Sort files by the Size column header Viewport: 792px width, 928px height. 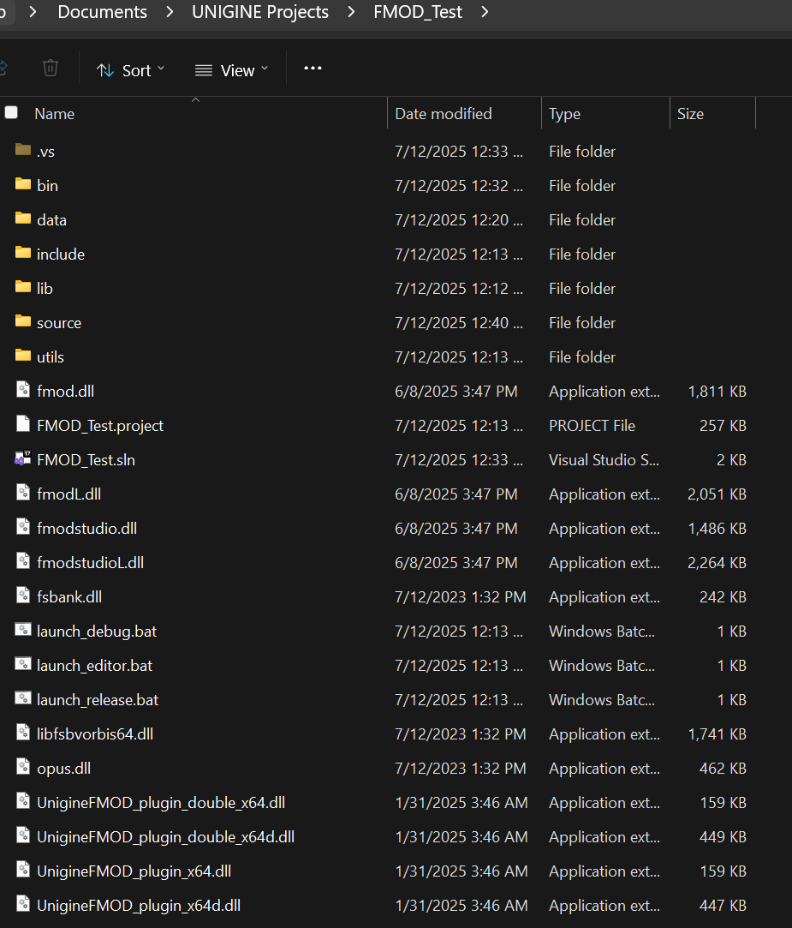click(690, 113)
